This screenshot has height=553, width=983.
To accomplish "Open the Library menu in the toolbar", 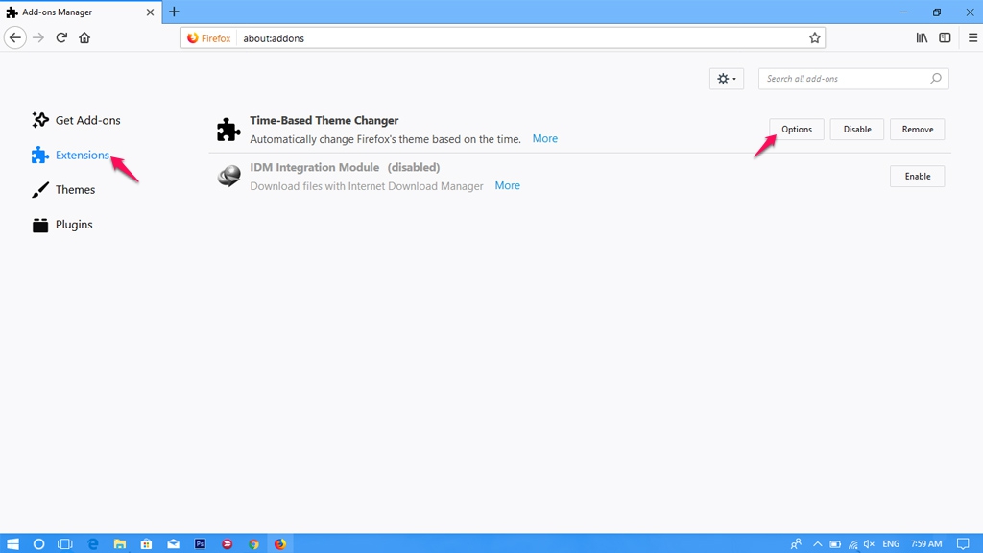I will point(922,37).
